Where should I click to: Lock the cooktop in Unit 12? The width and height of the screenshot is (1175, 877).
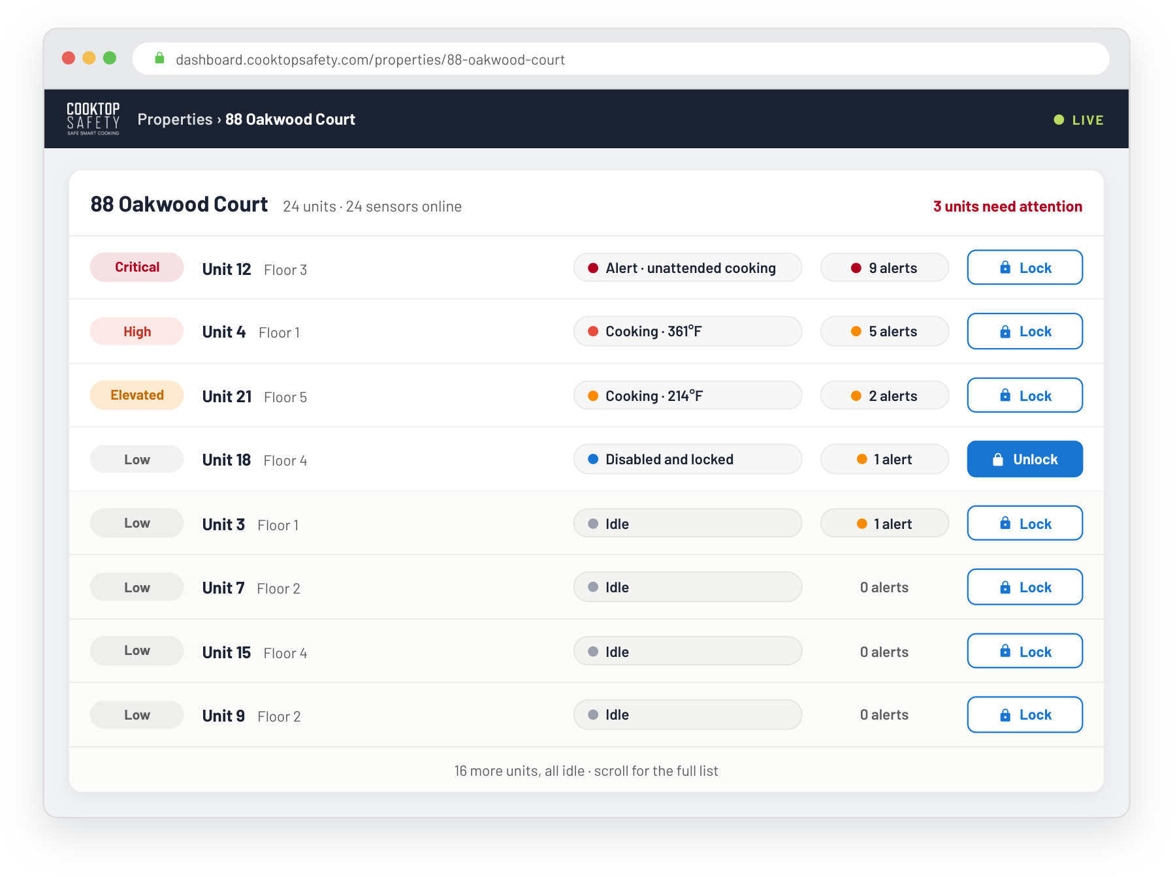(x=1025, y=268)
